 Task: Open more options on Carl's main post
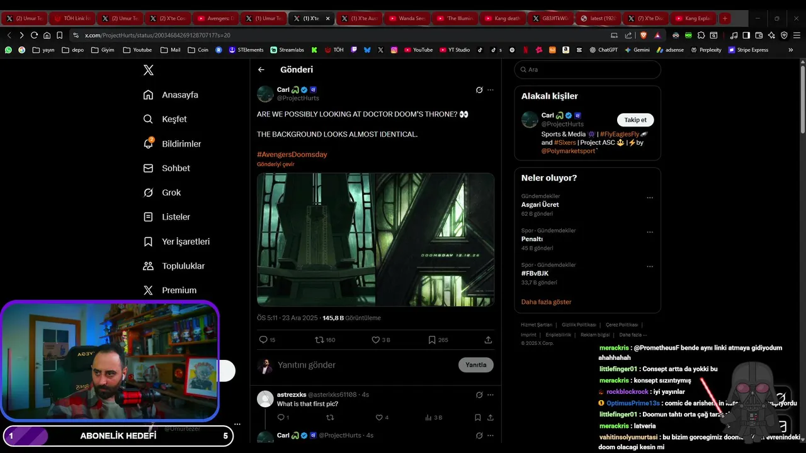[x=491, y=90]
